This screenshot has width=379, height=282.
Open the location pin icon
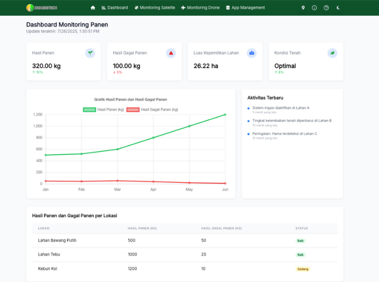point(303,7)
